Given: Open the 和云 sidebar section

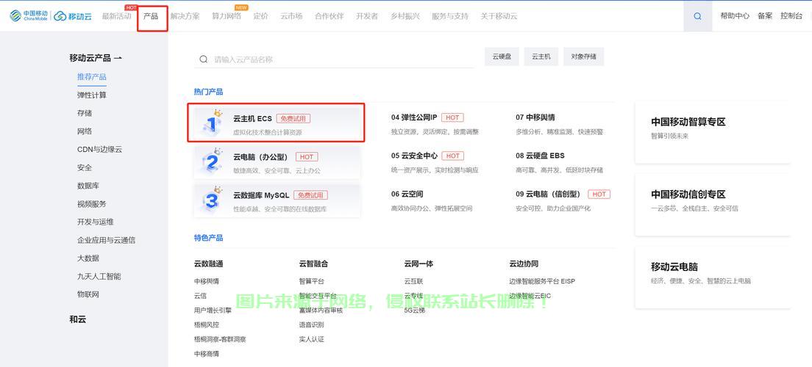Looking at the screenshot, I should 78,319.
